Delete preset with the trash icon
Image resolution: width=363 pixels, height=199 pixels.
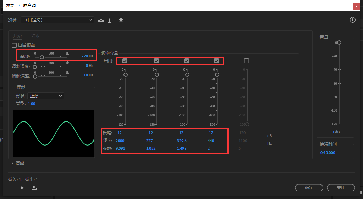[x=110, y=20]
